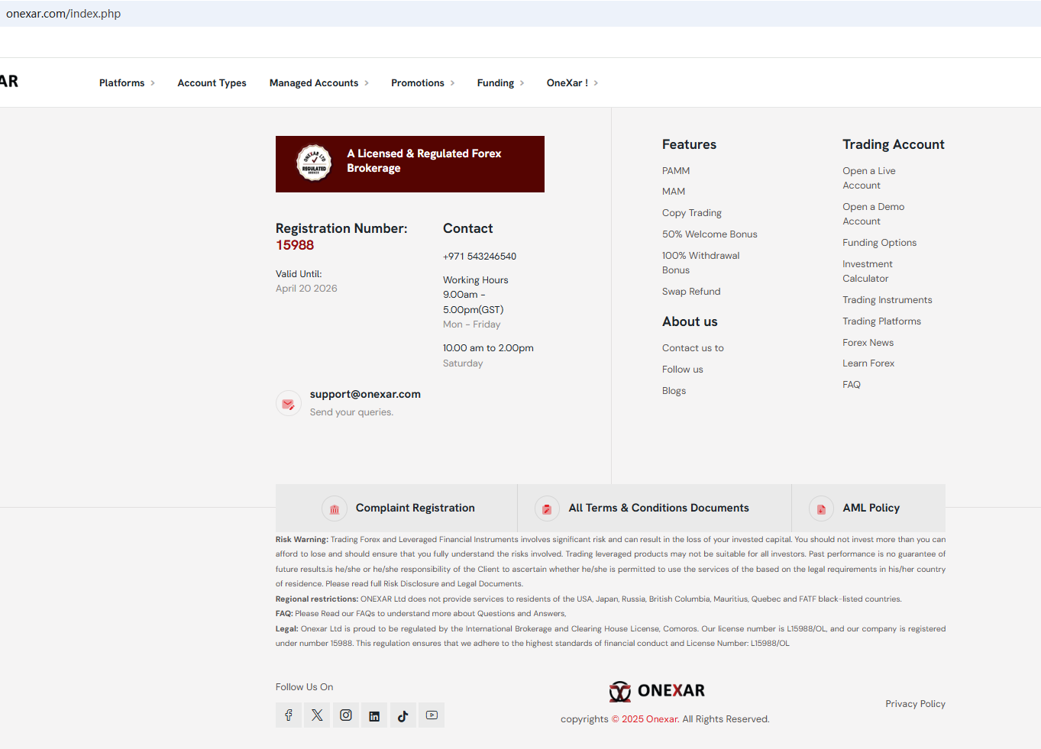This screenshot has width=1041, height=749.
Task: Go to Copy Trading
Action: click(x=692, y=213)
